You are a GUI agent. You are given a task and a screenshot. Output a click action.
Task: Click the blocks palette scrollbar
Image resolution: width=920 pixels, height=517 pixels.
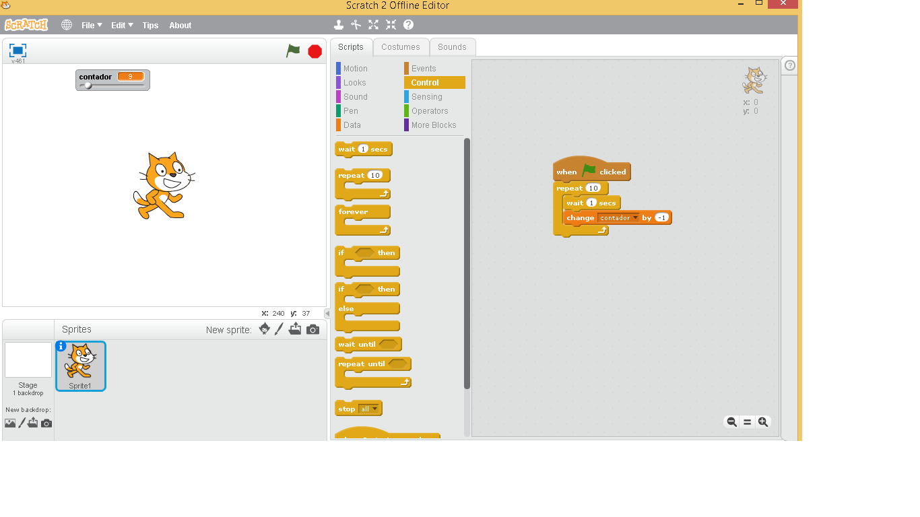(x=467, y=264)
